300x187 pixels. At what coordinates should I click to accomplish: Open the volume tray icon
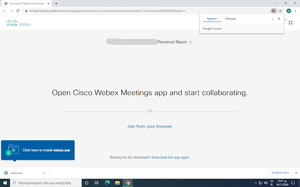[266, 183]
